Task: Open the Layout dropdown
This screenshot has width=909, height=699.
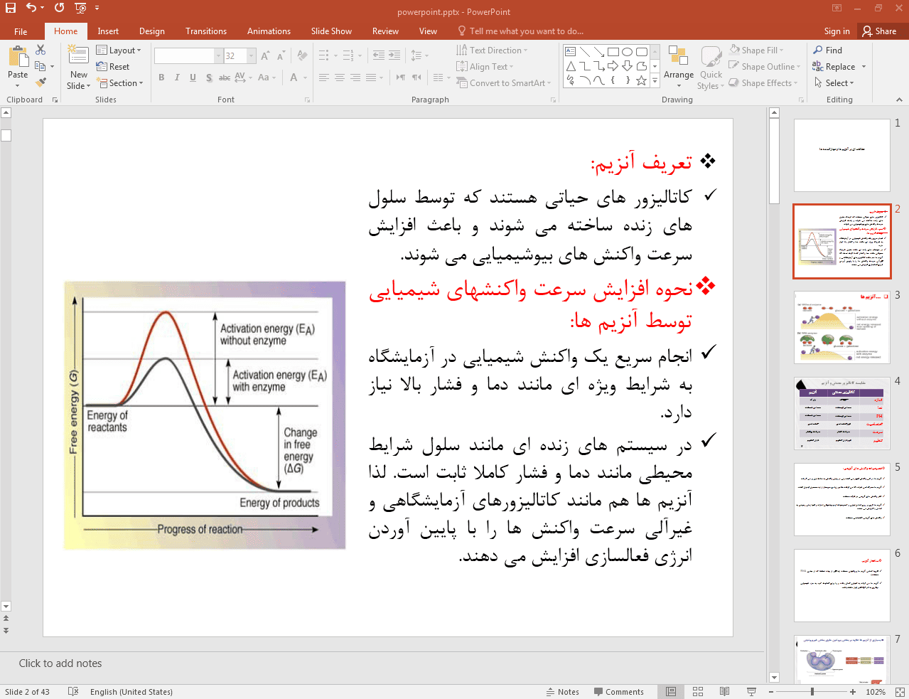Action: coord(119,50)
